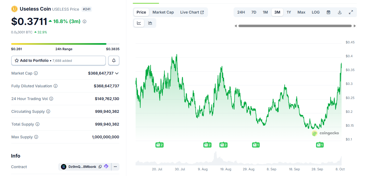Image resolution: width=374 pixels, height=176 pixels.
Task: Click info icon beside 24 Hour Trading Vol
Action: click(x=51, y=99)
